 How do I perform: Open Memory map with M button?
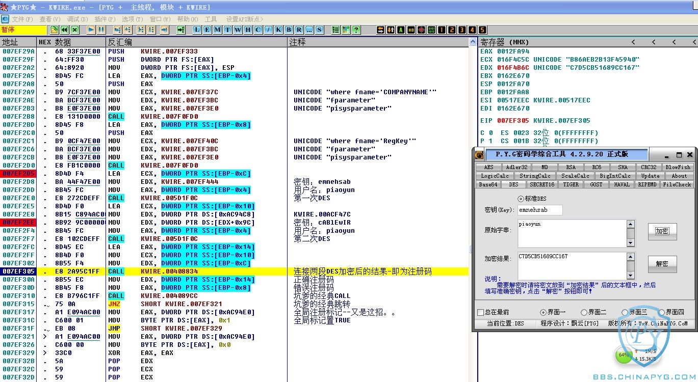coord(217,30)
